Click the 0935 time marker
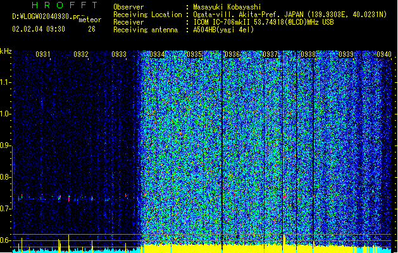The width and height of the screenshot is (398, 253). (194, 54)
